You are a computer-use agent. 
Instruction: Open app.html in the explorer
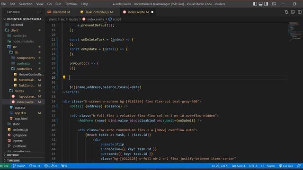[21, 119]
